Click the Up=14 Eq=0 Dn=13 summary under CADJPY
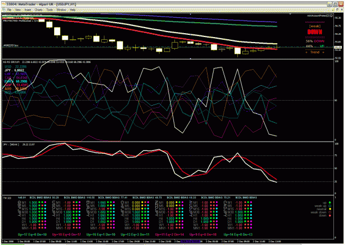The width and height of the screenshot is (345, 245). 238,234
